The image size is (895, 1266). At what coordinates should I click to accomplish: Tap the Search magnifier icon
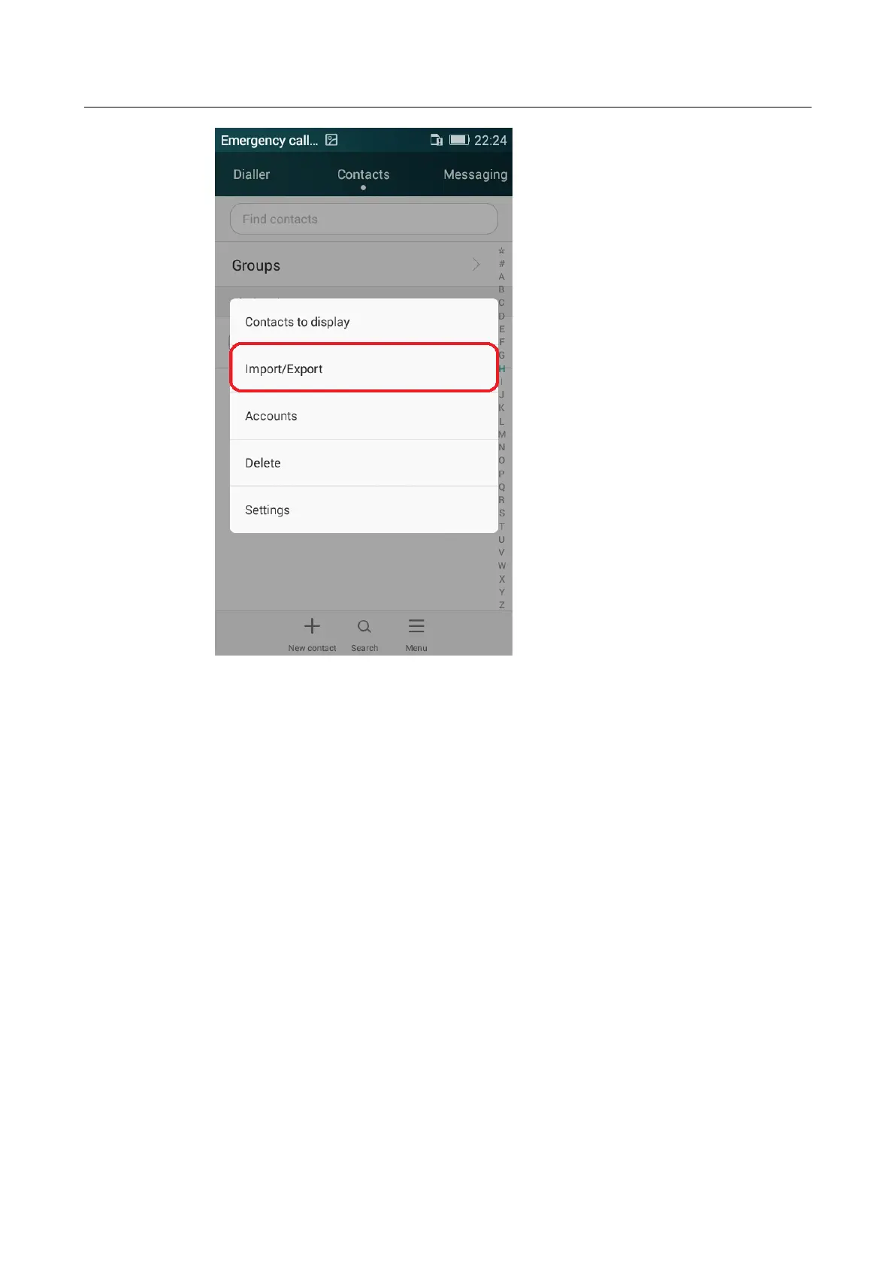(364, 627)
